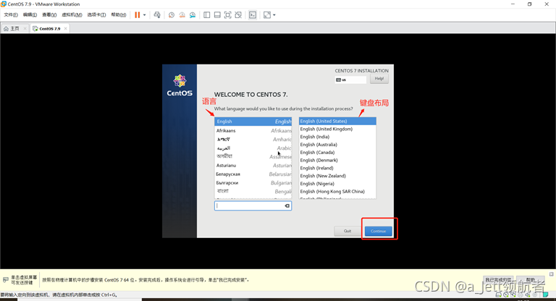This screenshot has height=301, width=556.
Task: Click 我已完成安装 button in info bar
Action: pyautogui.click(x=498, y=280)
